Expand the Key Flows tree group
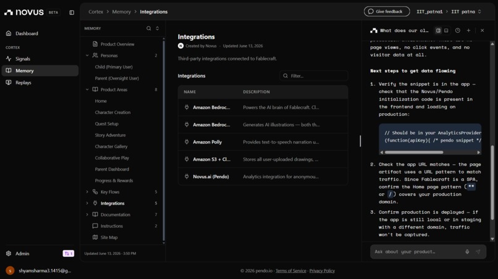The image size is (498, 279). tap(87, 192)
